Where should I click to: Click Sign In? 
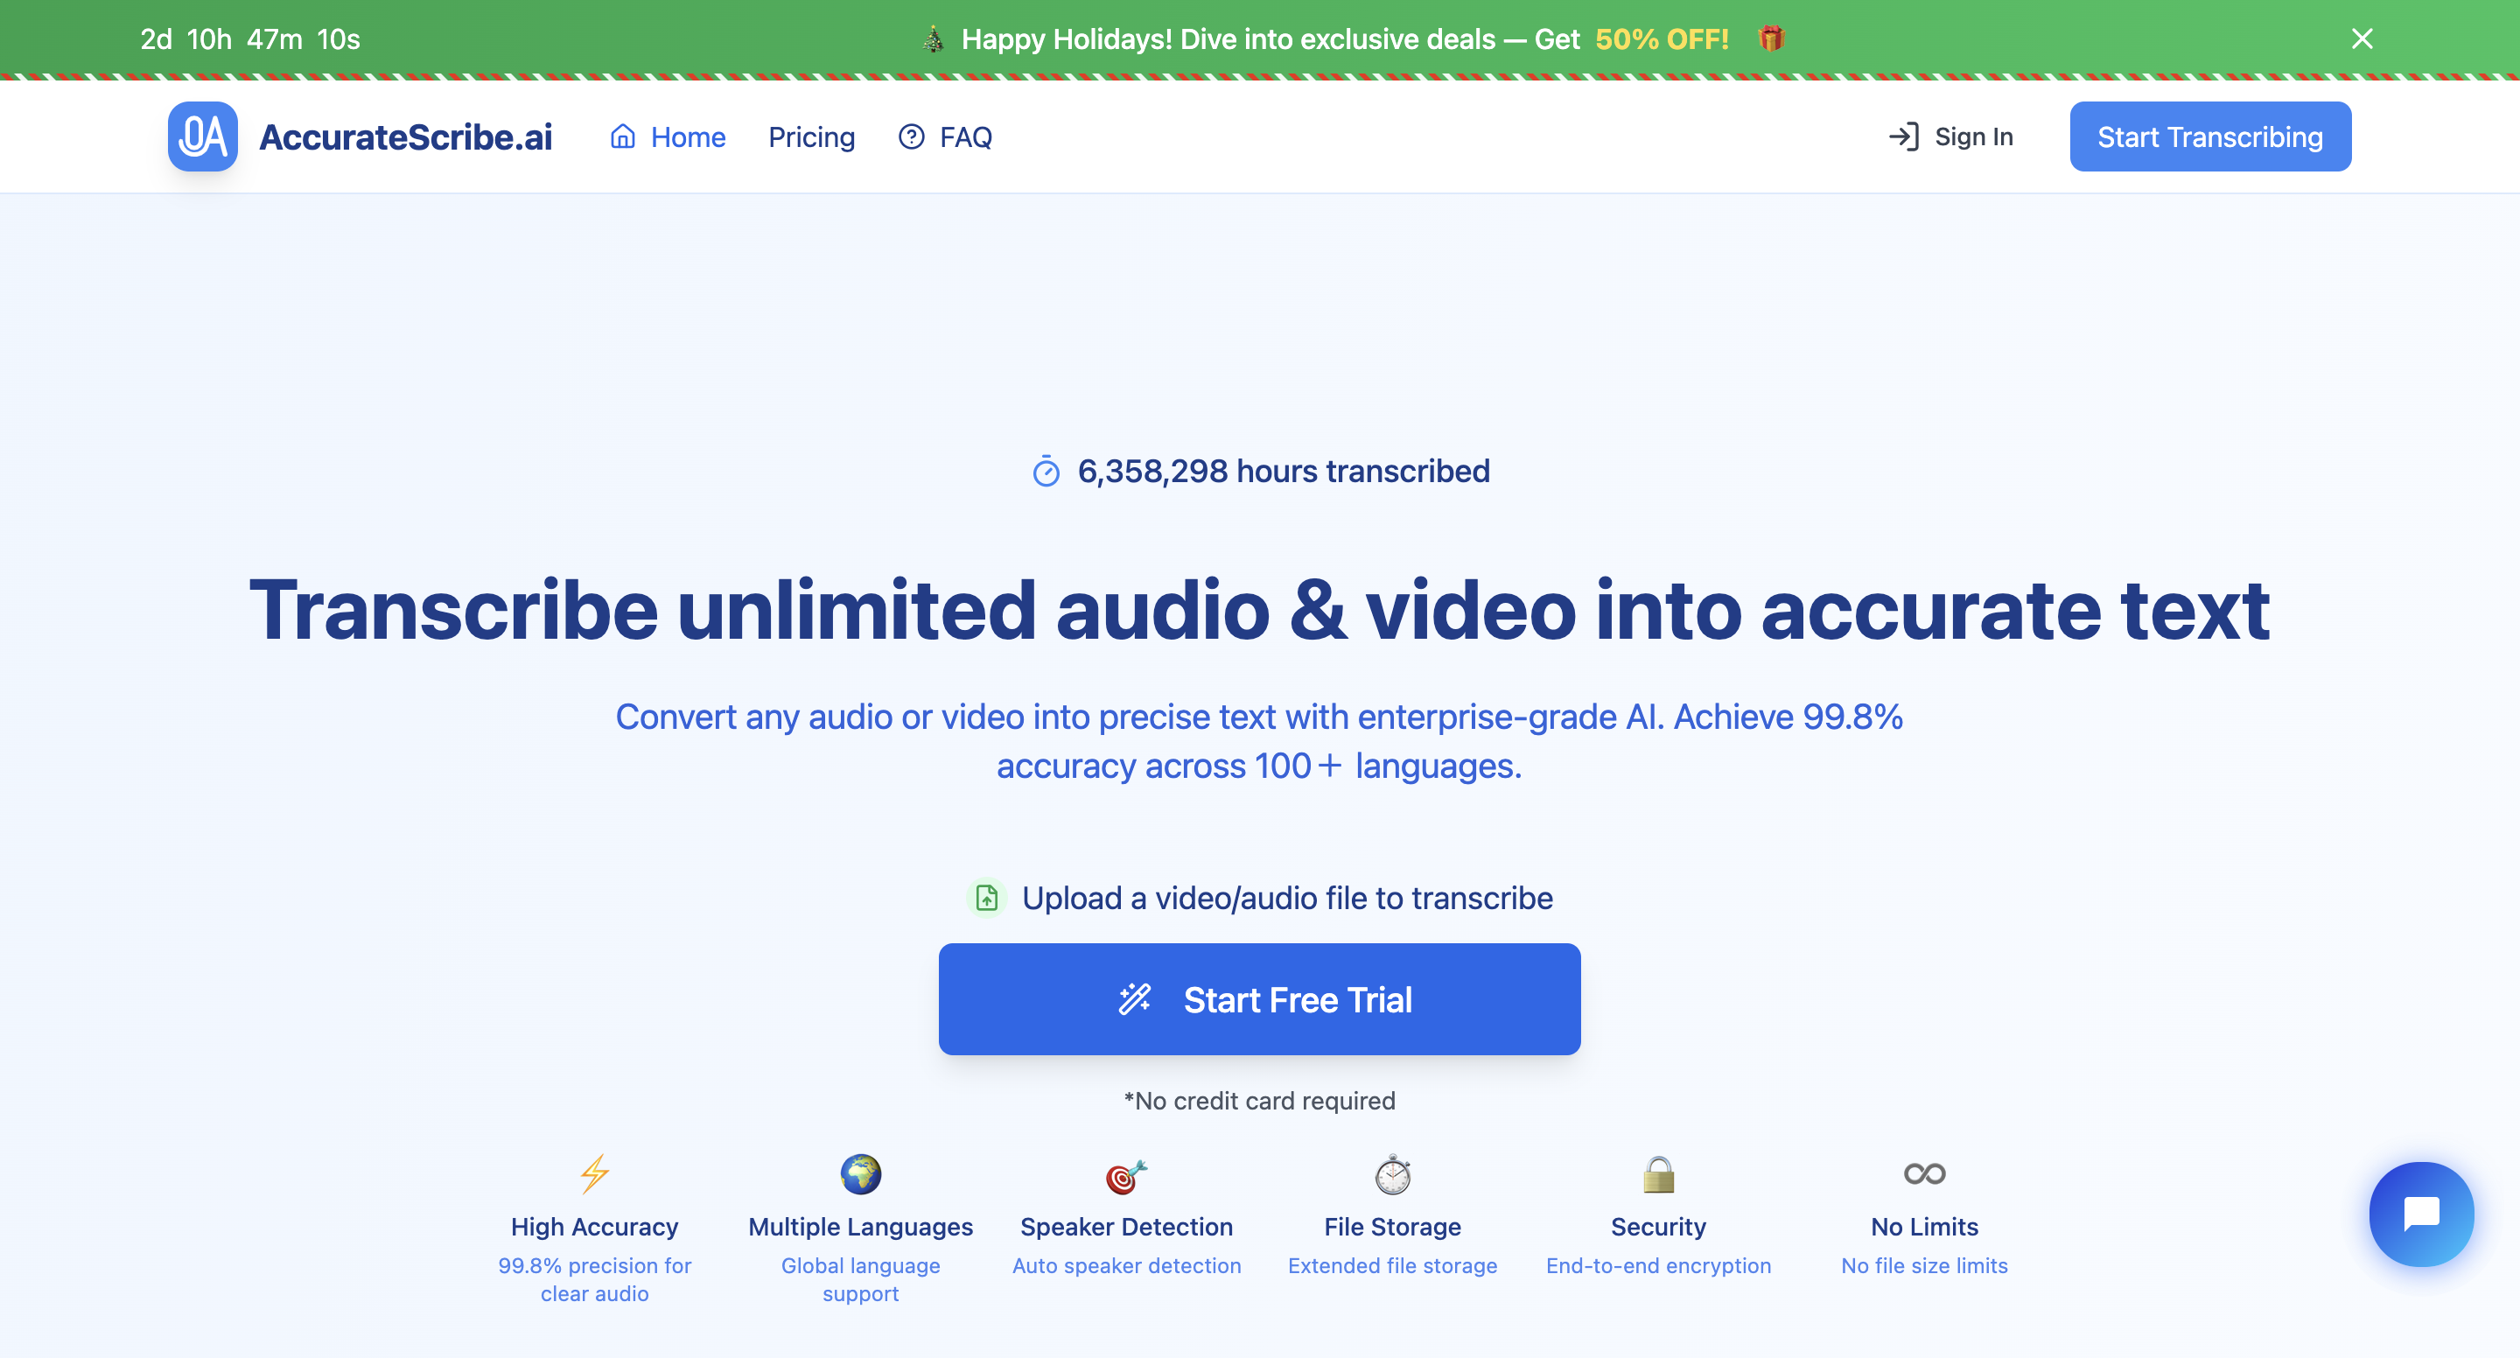[x=1950, y=137]
